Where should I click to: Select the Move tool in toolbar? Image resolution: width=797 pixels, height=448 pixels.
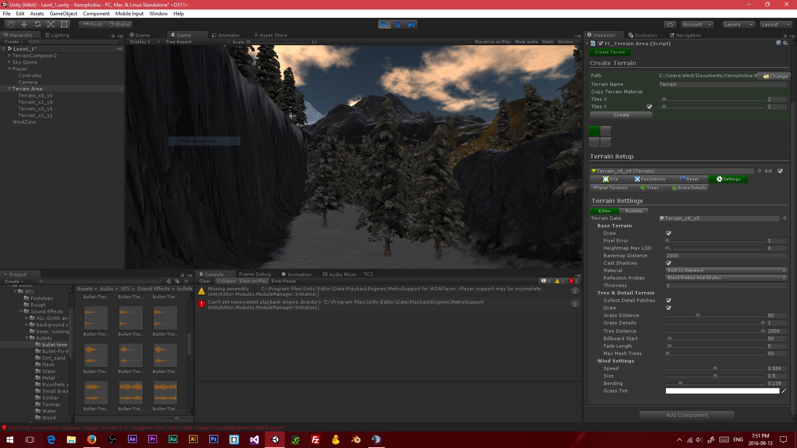click(24, 24)
